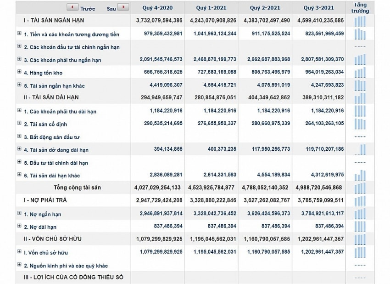Open growth chart for Tài sản ngắn hạn row

click(360, 21)
